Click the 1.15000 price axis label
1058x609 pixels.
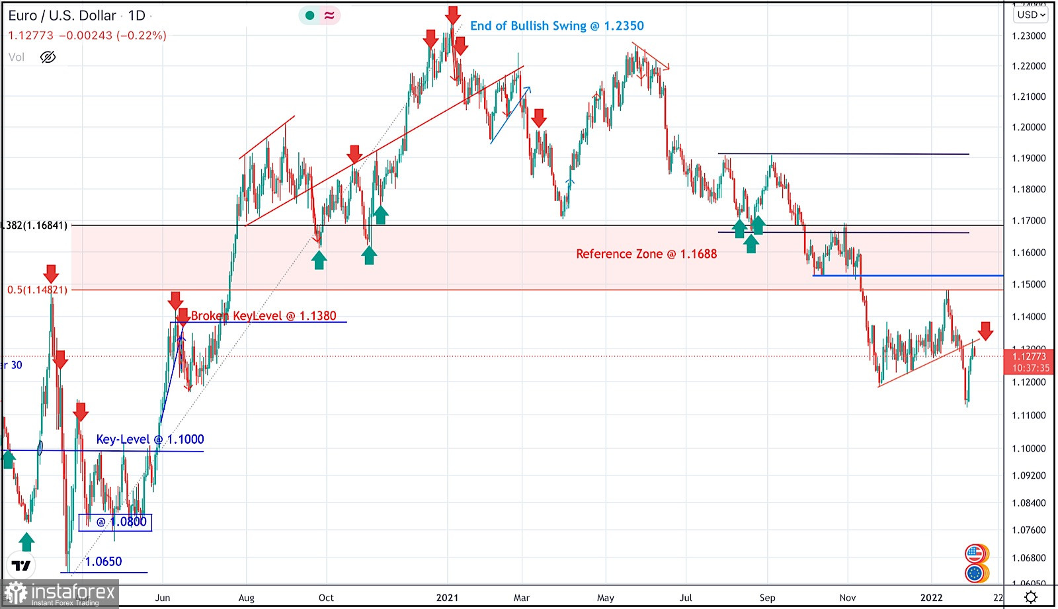click(1029, 284)
